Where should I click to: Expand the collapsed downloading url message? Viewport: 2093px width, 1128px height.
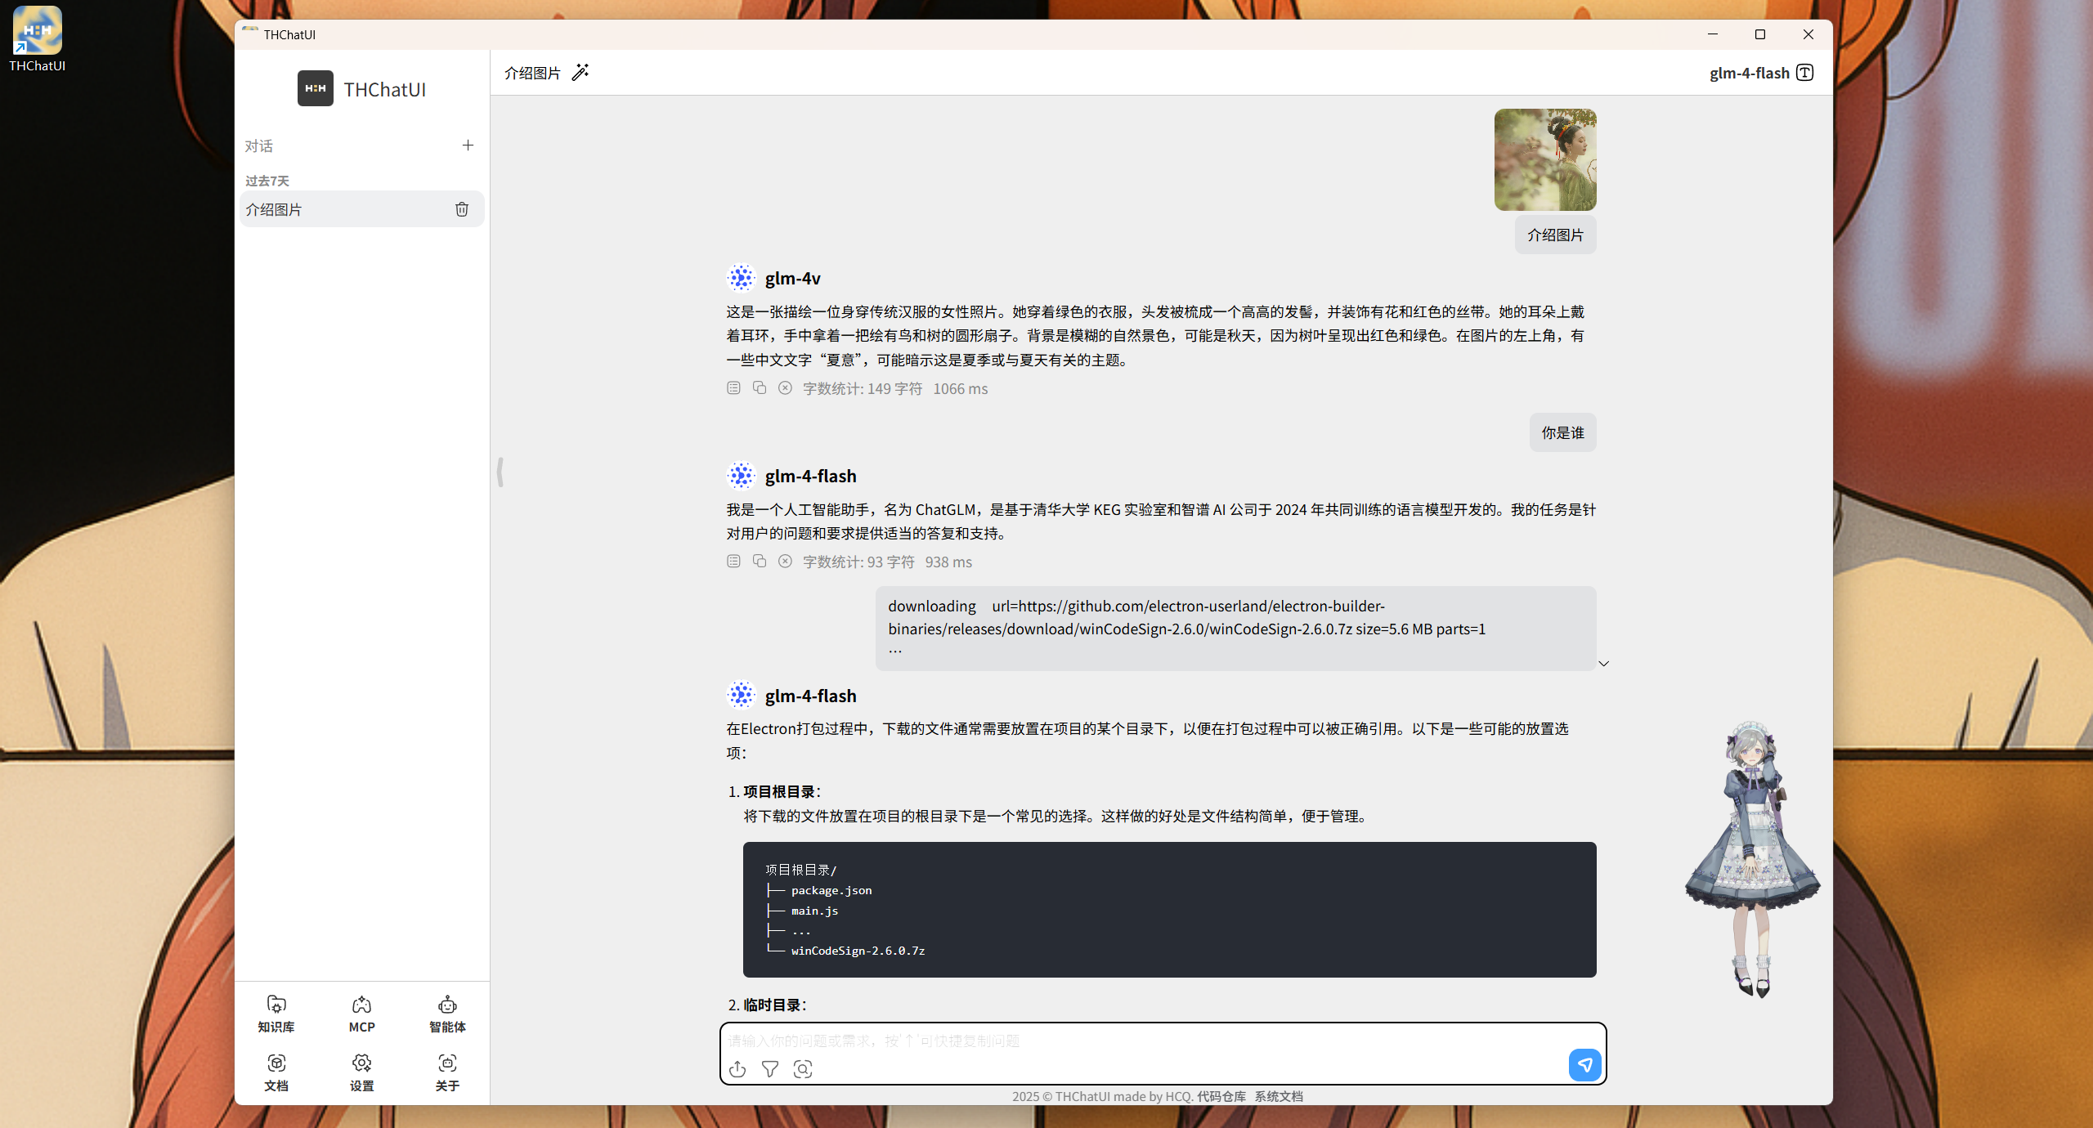click(1603, 664)
